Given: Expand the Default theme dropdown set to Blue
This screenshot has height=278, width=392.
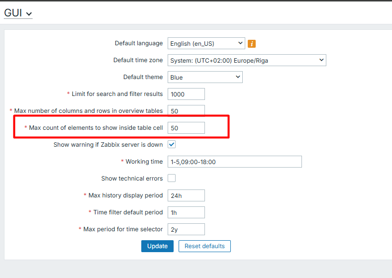Looking at the screenshot, I should click(204, 78).
